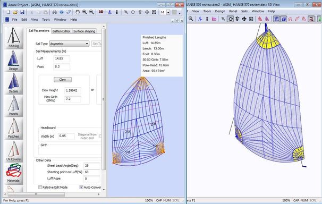Open a file with the folder icon
The height and width of the screenshot is (204, 322).
pos(15,12)
